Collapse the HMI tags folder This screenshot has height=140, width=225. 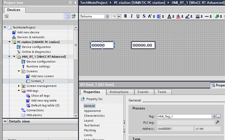coord(19,90)
